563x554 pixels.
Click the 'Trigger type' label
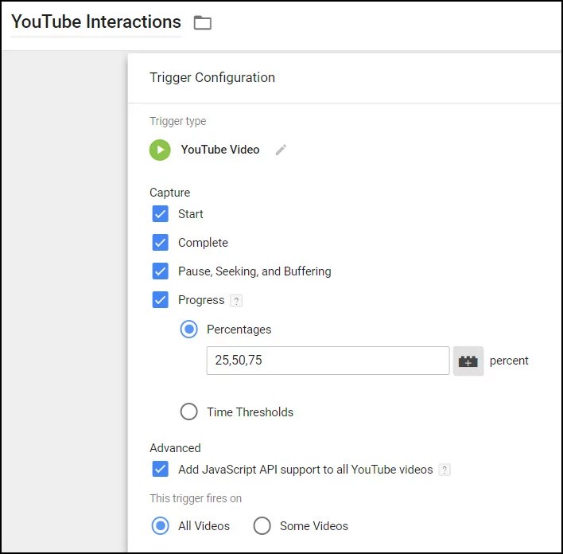pos(178,121)
